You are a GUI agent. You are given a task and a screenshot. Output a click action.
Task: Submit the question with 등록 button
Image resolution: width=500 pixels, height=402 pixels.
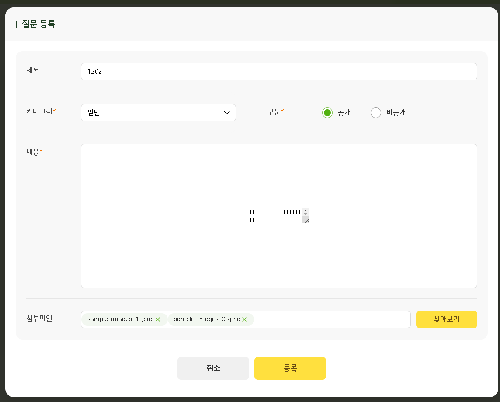290,368
